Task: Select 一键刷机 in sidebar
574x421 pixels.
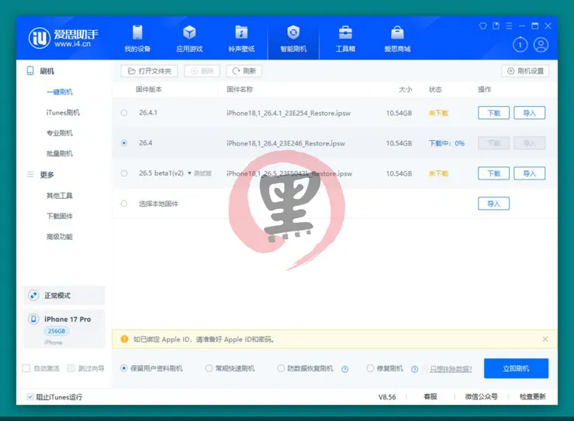Action: tap(59, 92)
